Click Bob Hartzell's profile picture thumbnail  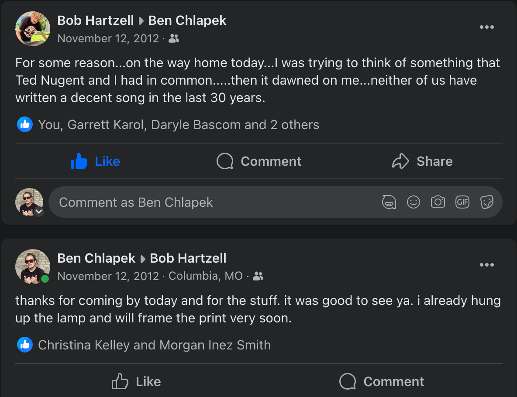(32, 29)
